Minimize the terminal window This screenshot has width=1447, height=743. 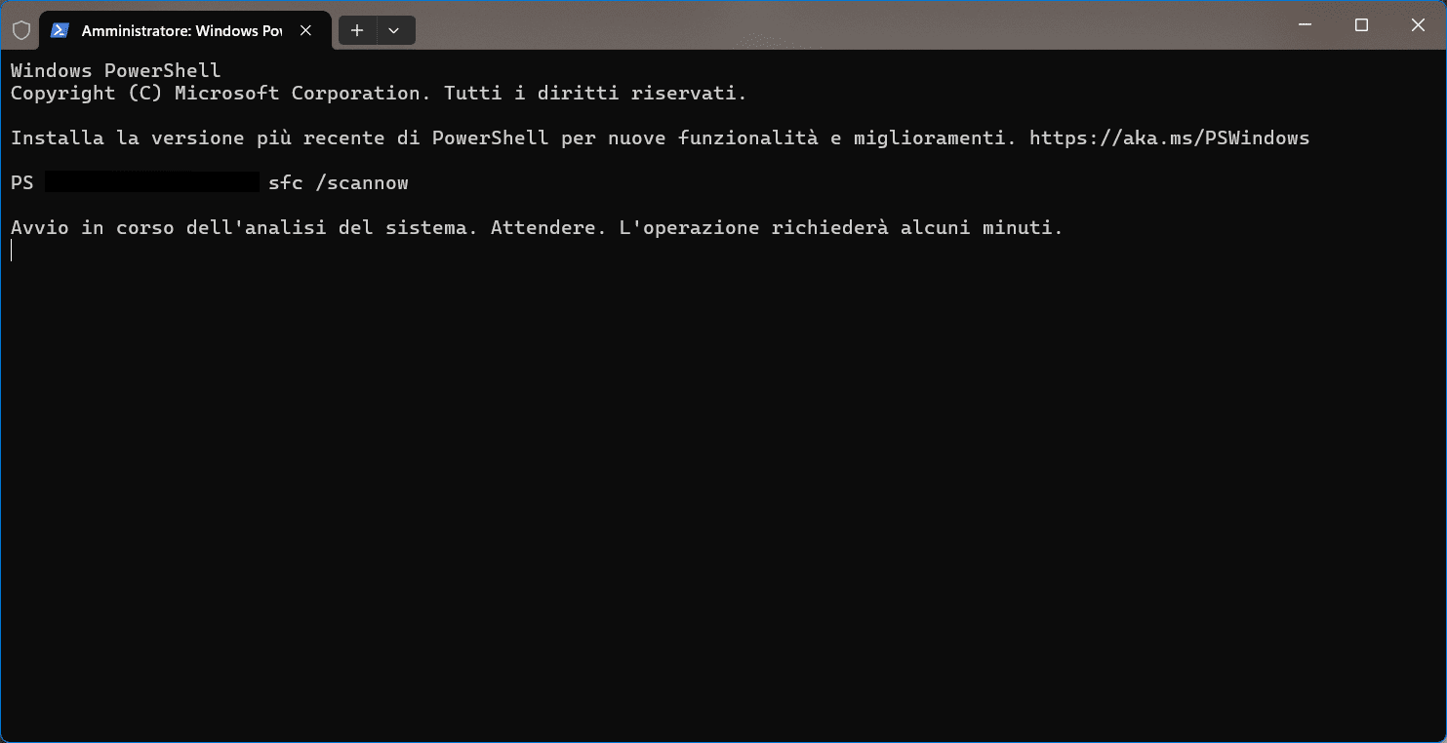pos(1305,25)
